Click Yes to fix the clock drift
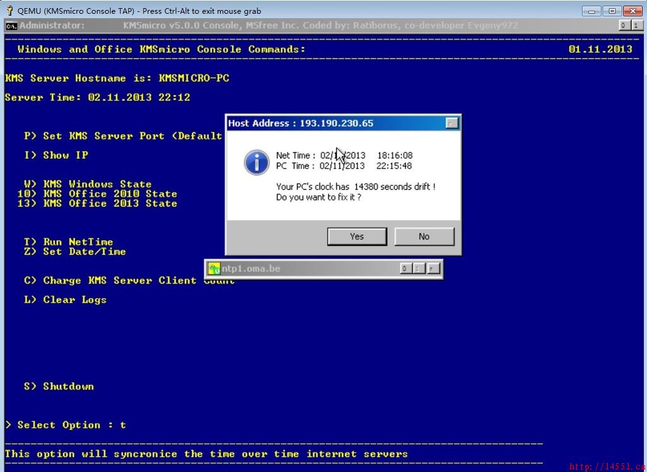647x472 pixels. click(x=357, y=237)
